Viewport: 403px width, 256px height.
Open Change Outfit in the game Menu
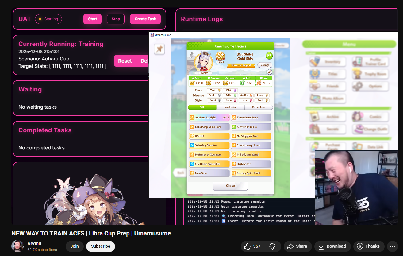[370, 129]
